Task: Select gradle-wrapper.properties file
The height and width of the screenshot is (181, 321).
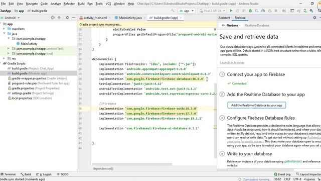Action: tap(38, 78)
